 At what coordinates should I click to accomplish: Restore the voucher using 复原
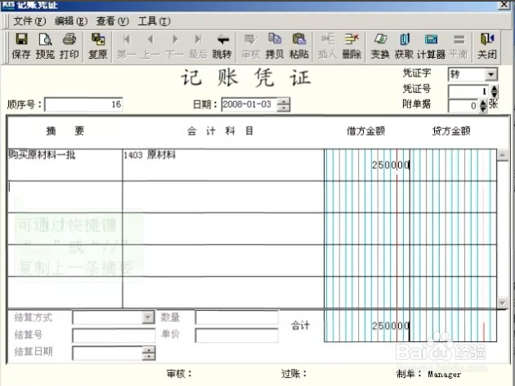[97, 47]
